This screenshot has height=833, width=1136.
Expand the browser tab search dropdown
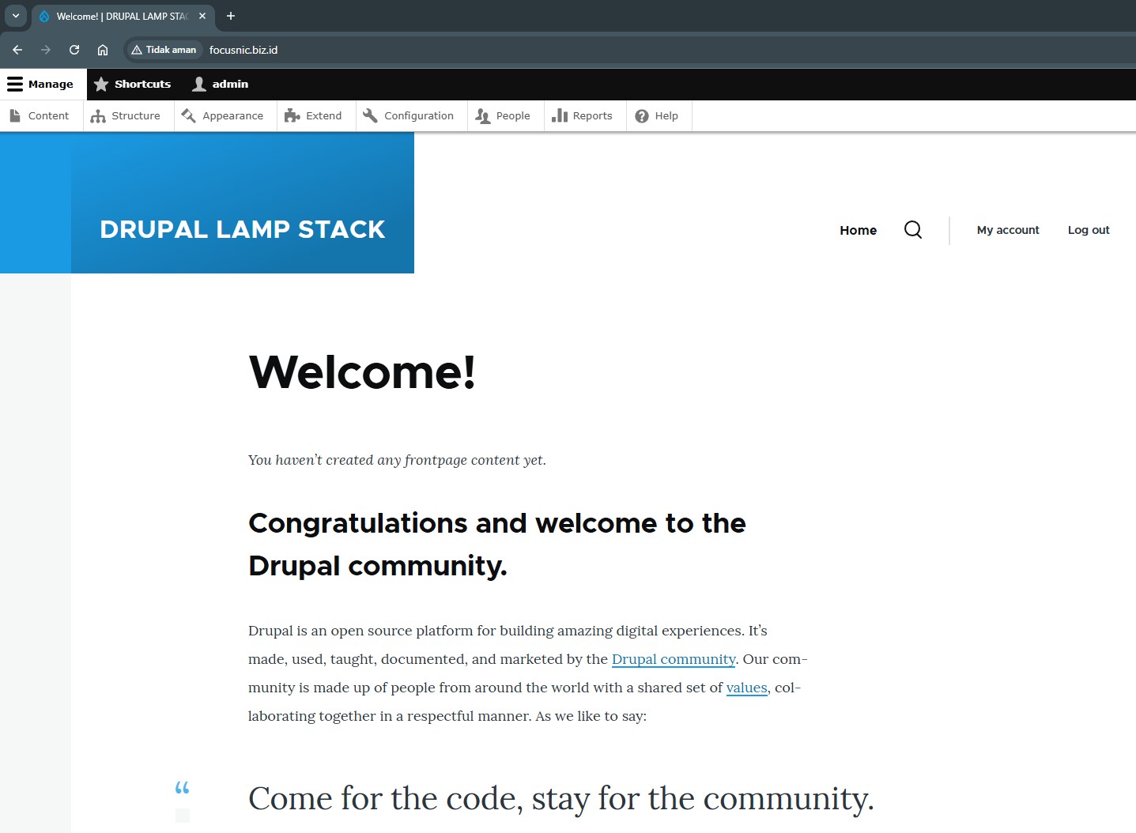click(x=16, y=16)
